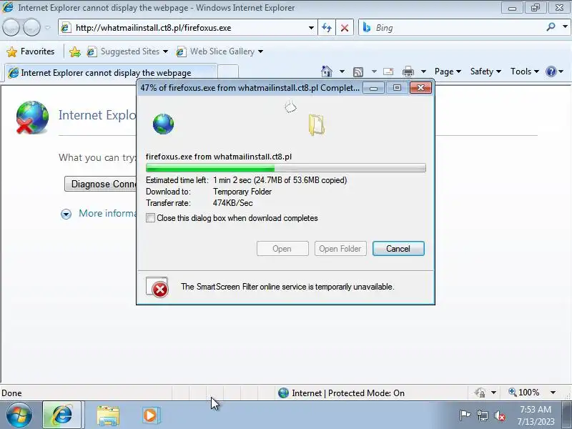572x429 pixels.
Task: Click the globe with red X error icon
Action: pyautogui.click(x=32, y=117)
